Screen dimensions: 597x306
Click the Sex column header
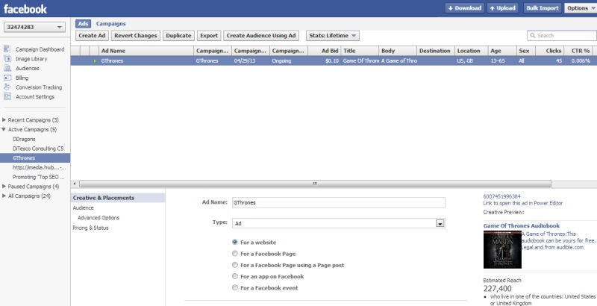(x=526, y=51)
